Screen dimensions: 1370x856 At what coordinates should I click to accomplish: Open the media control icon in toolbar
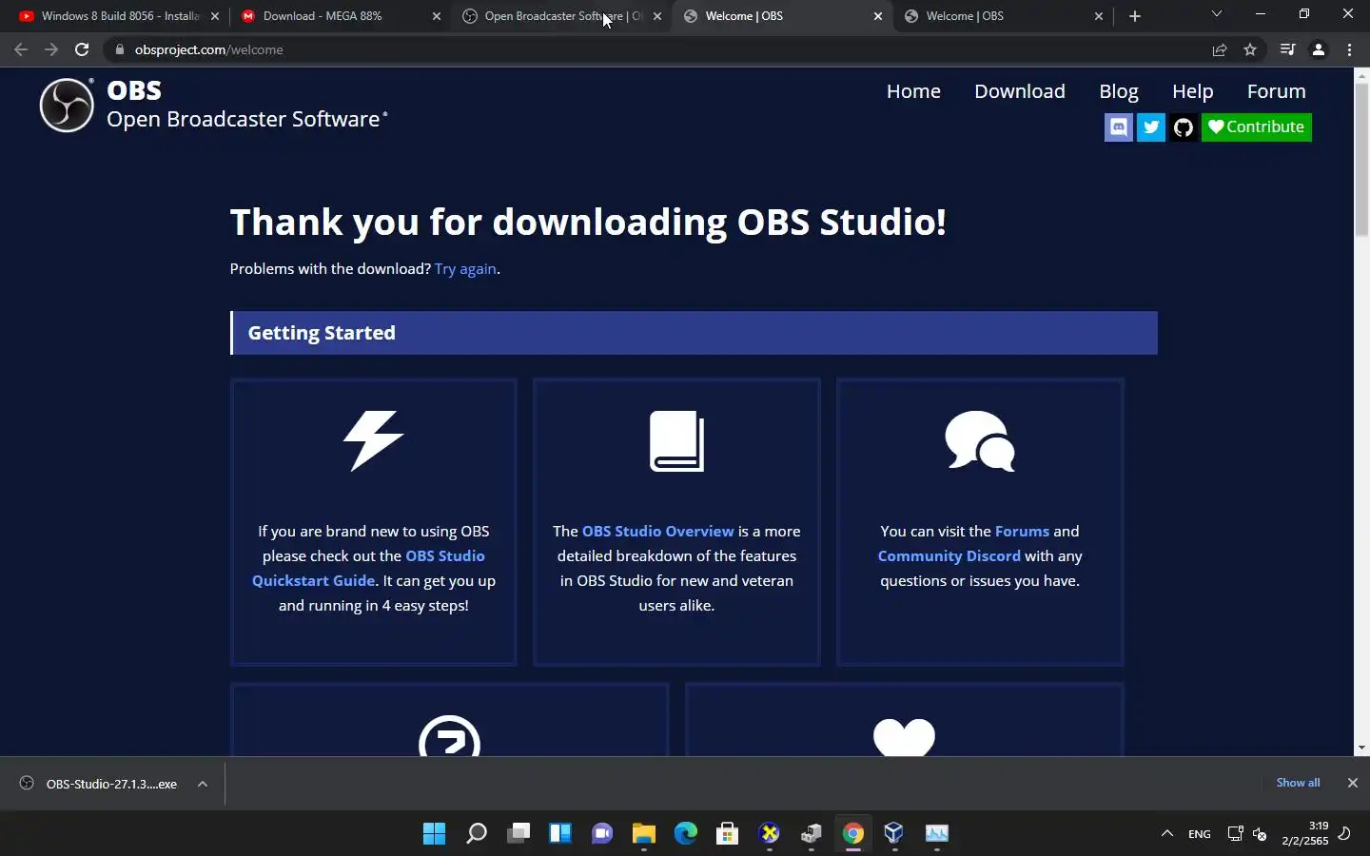tap(1288, 49)
